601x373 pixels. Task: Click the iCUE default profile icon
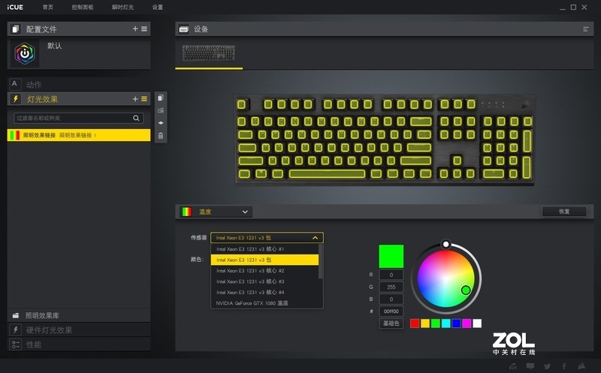click(25, 53)
